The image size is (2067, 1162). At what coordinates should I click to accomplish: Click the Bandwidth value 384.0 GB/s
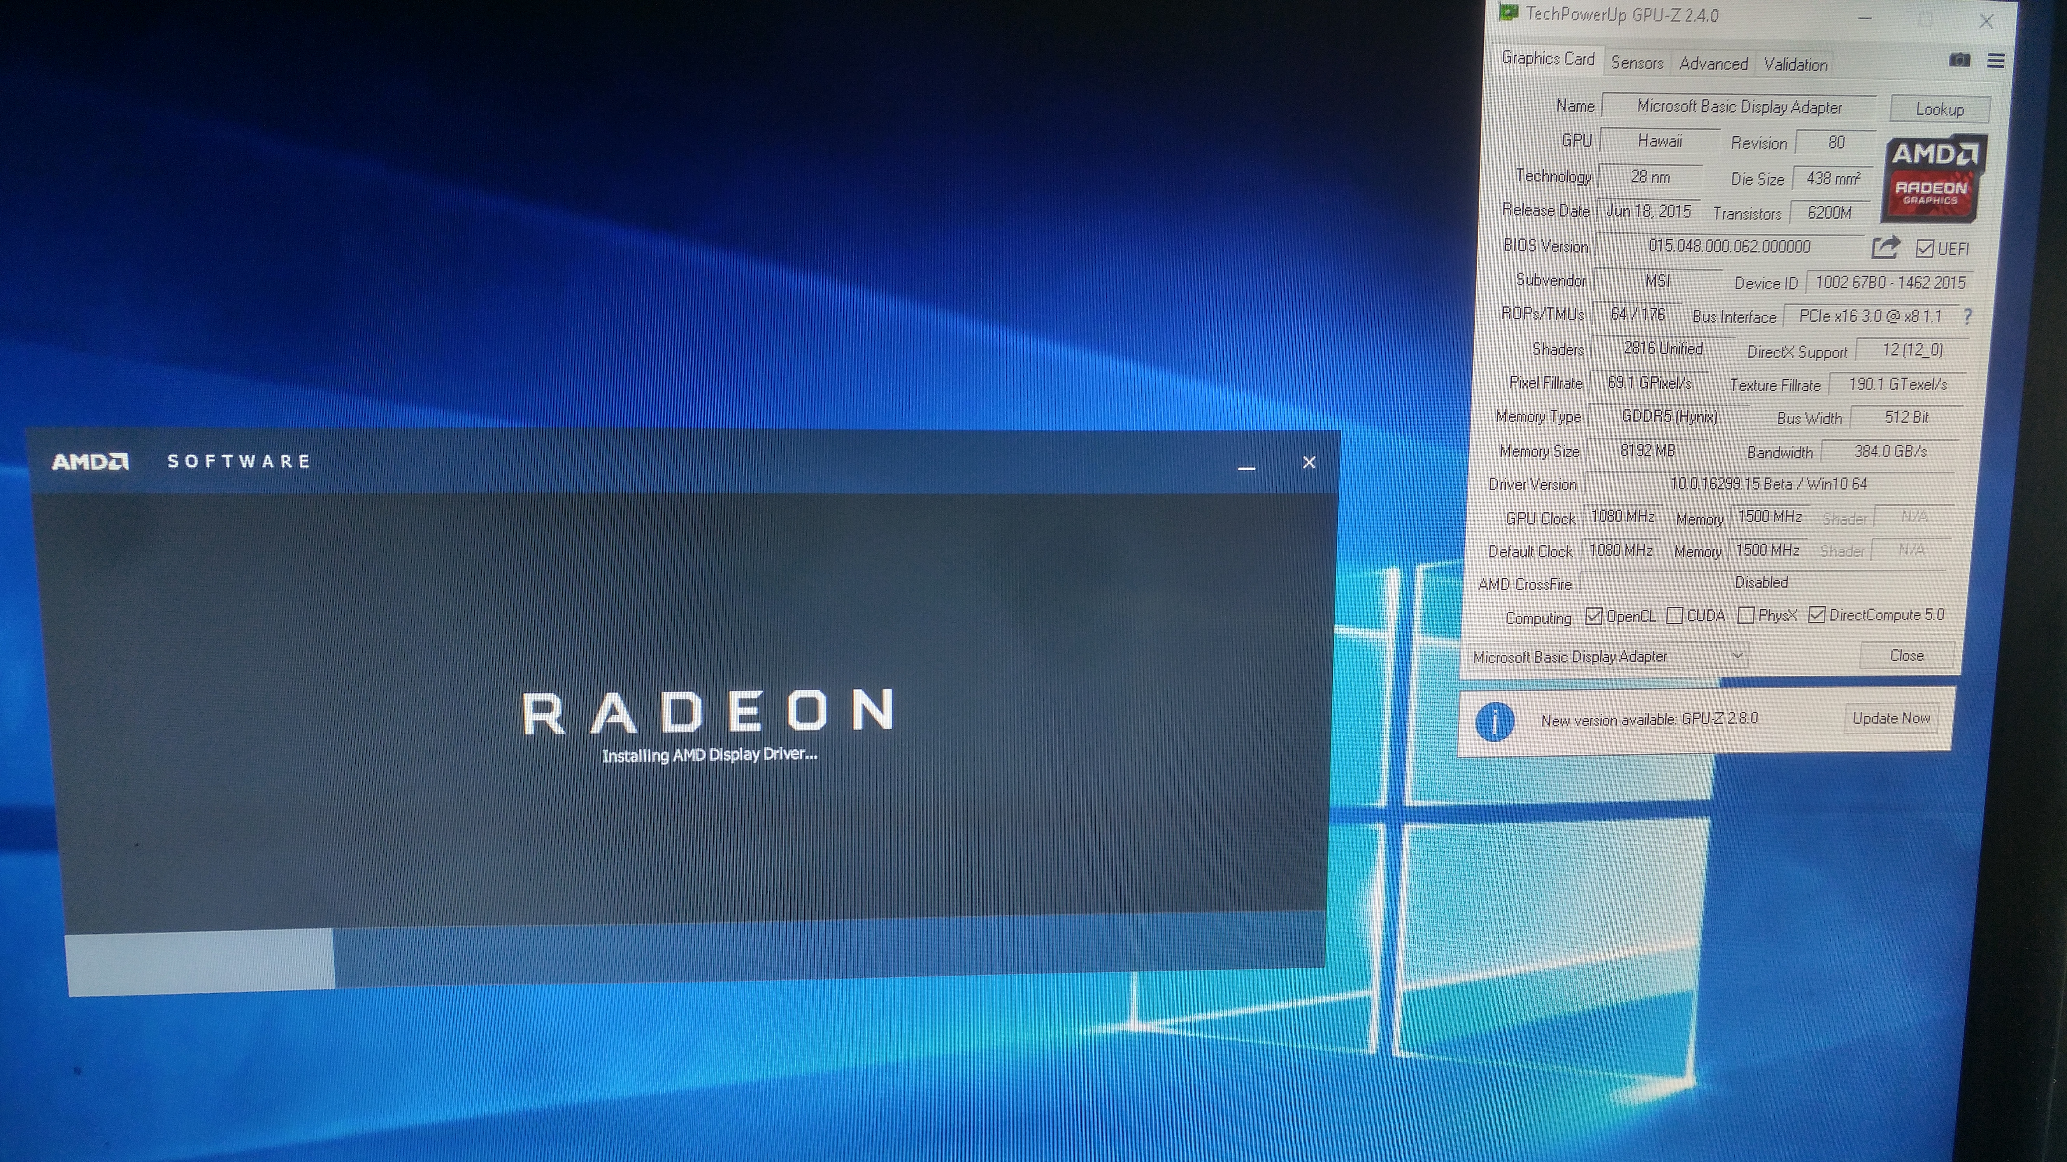[x=1890, y=451]
